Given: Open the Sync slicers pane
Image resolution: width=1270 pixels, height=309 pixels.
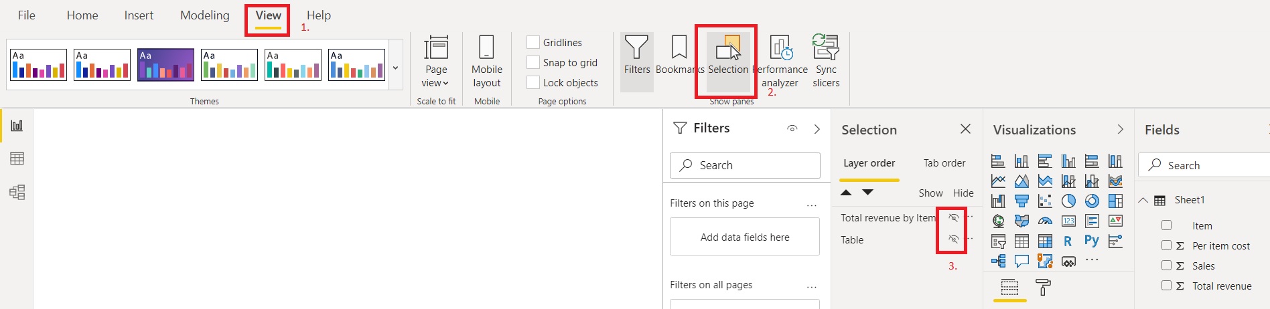Looking at the screenshot, I should tap(825, 62).
